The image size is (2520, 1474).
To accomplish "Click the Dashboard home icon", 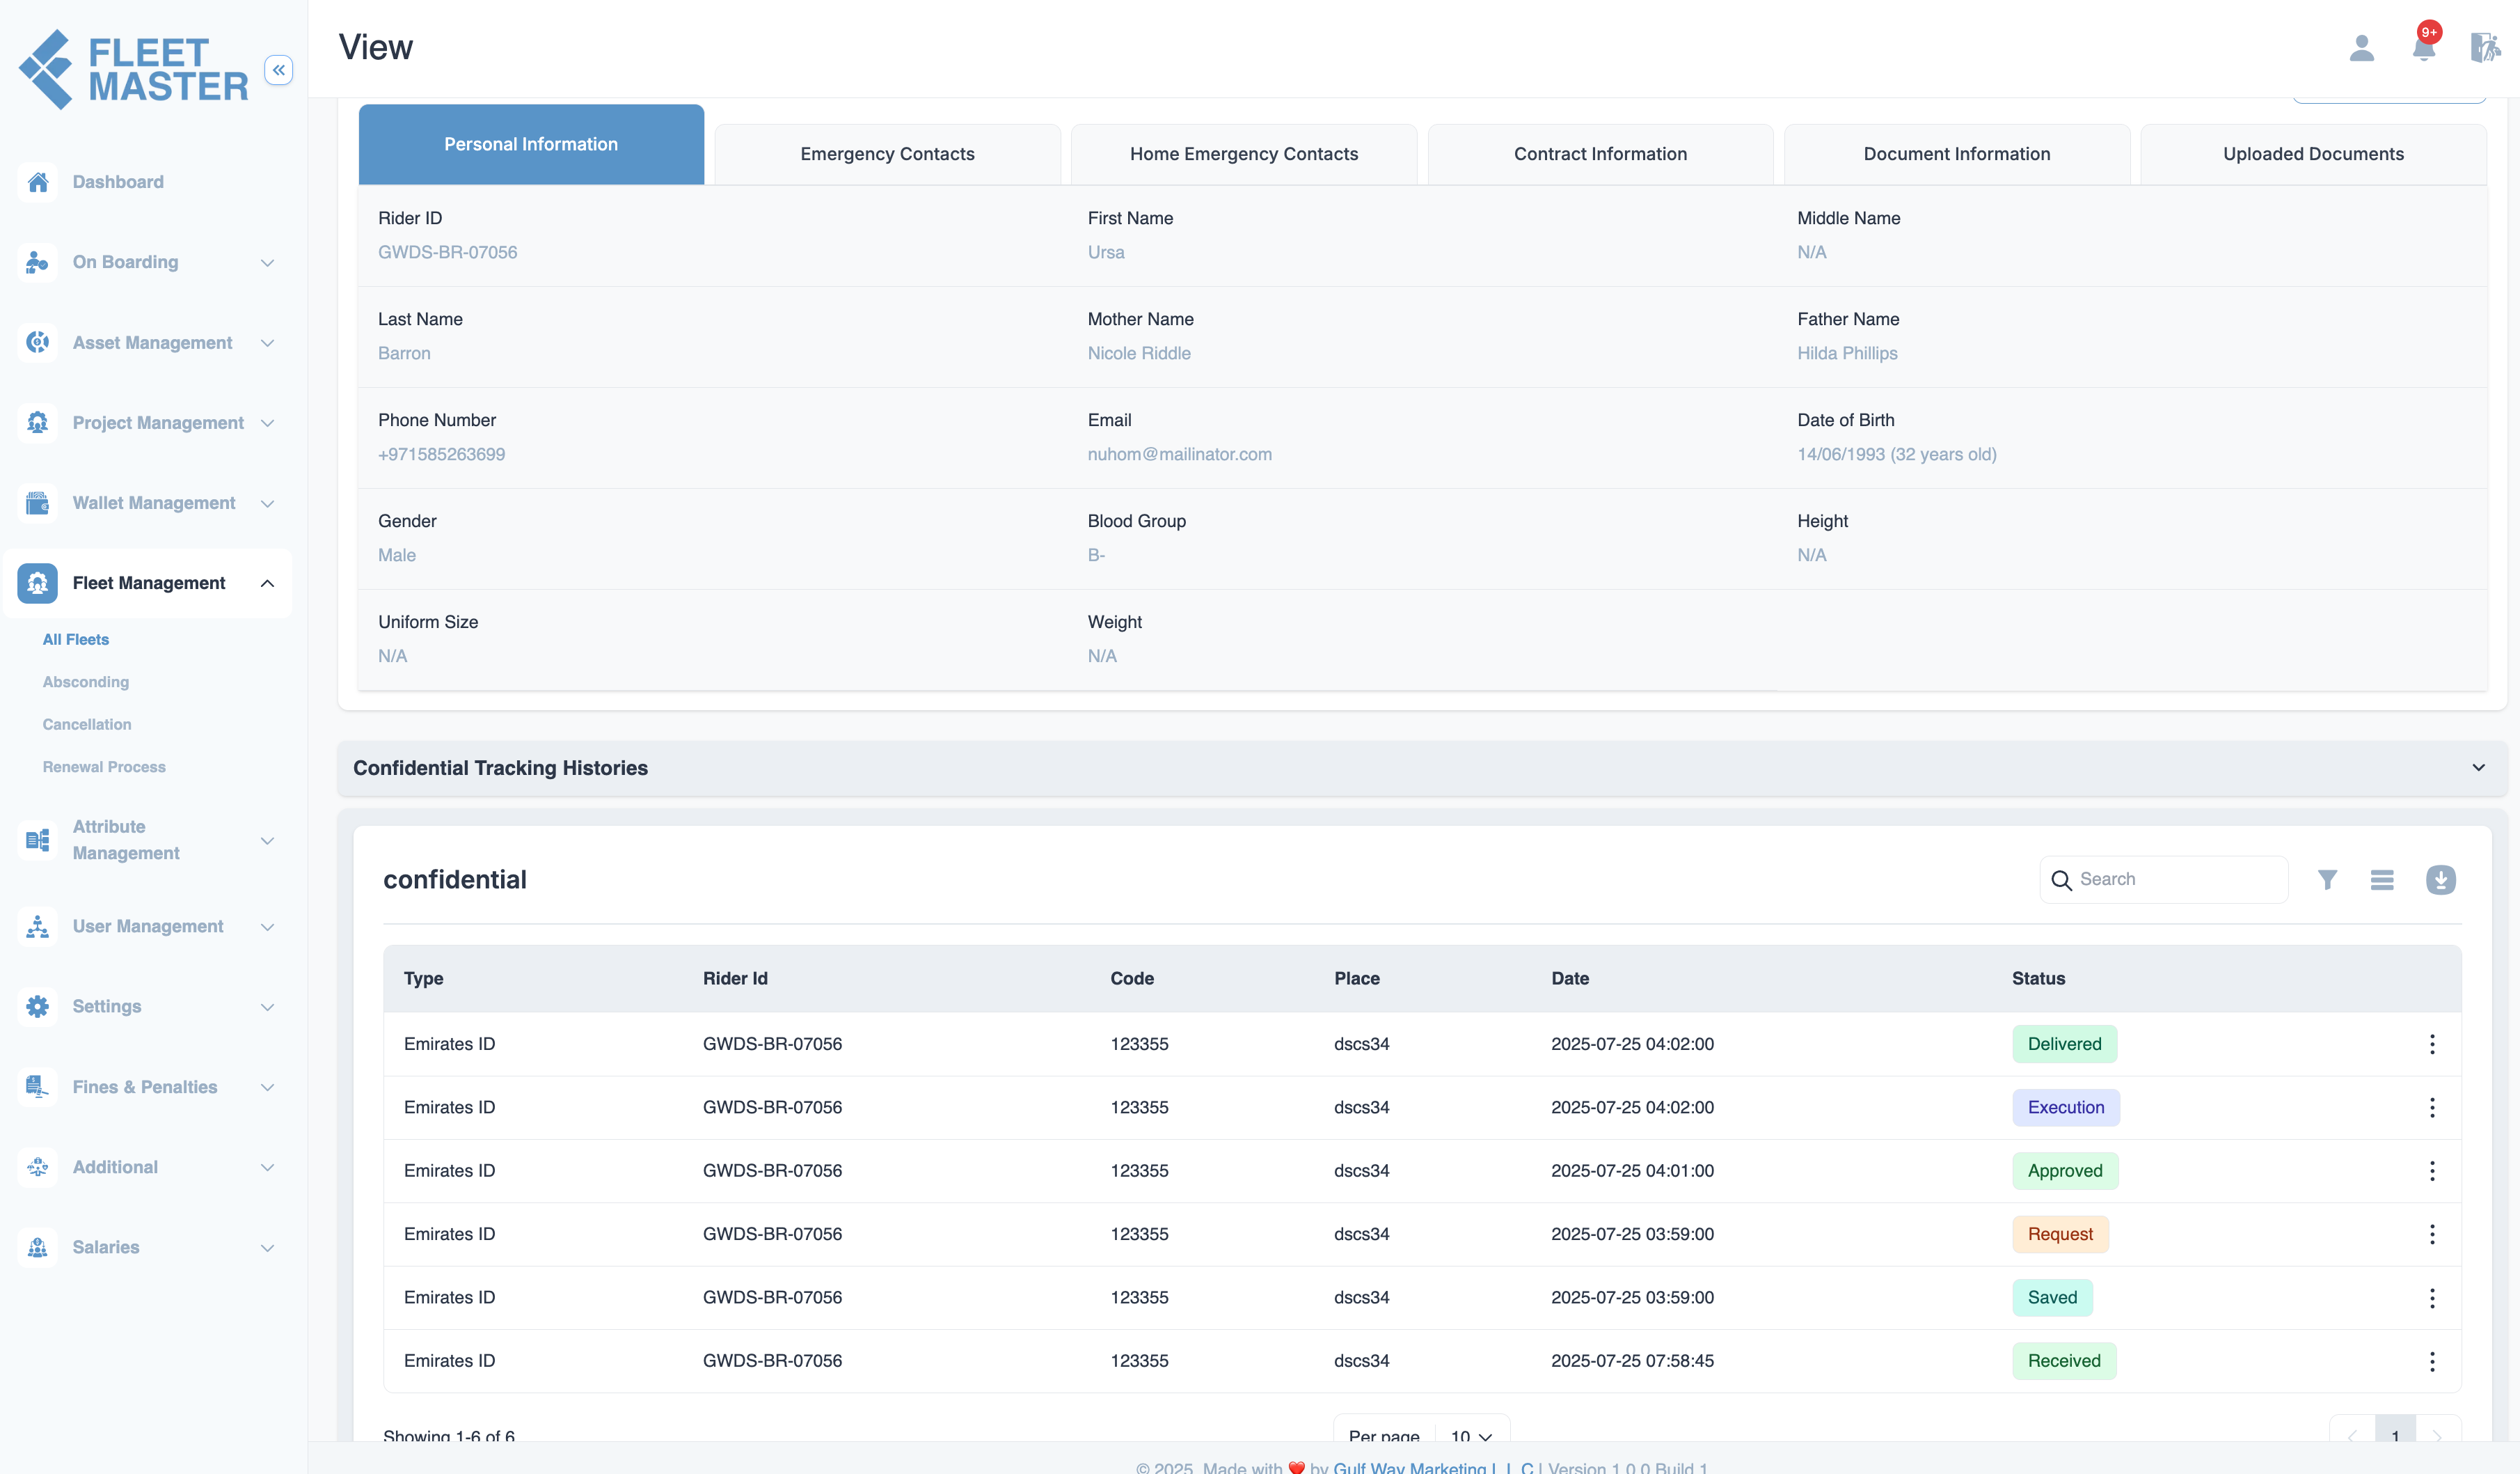I will (x=37, y=182).
